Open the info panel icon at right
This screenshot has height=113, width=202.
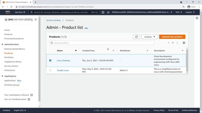point(197,18)
